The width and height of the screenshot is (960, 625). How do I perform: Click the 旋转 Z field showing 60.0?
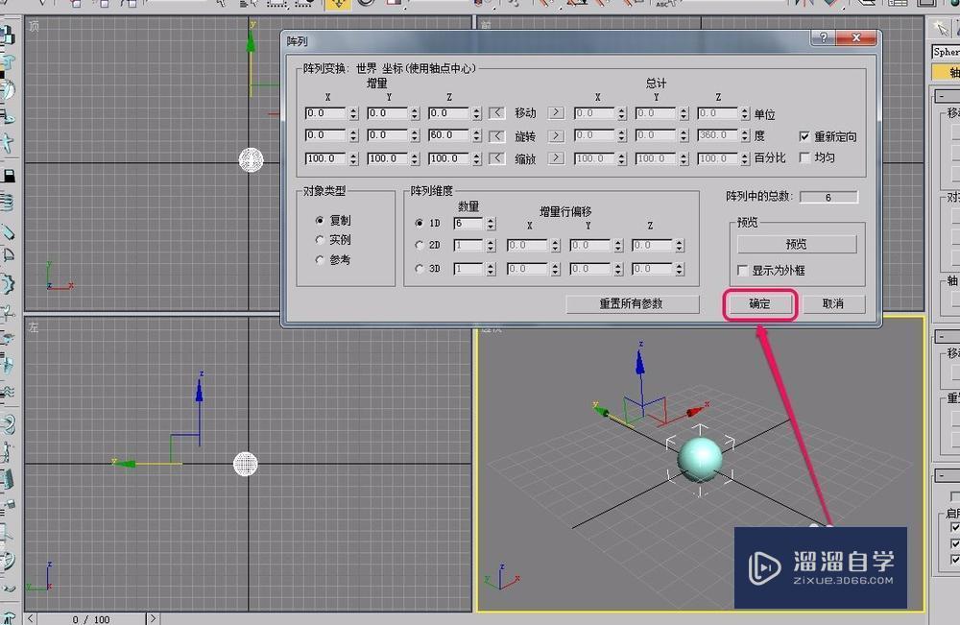point(447,135)
